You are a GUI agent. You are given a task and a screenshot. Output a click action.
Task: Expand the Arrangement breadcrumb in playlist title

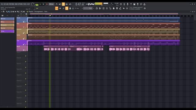point(39,12)
